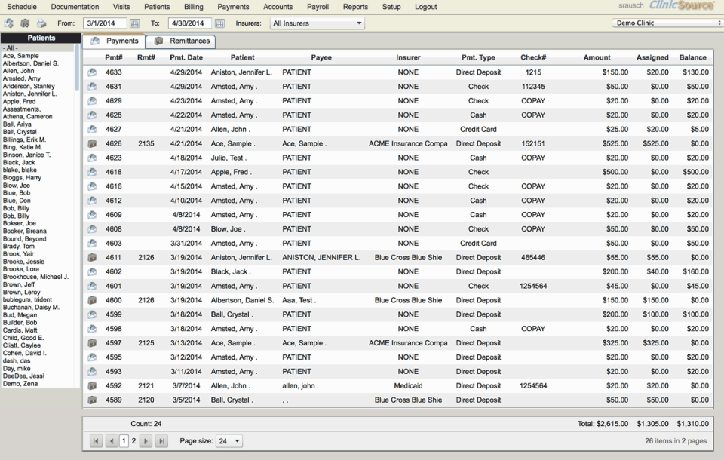
Task: Open the Page size dropdown
Action: point(229,441)
